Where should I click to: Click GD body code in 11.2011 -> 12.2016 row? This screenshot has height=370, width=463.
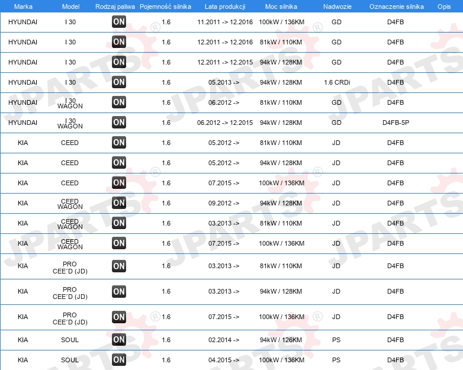[337, 22]
